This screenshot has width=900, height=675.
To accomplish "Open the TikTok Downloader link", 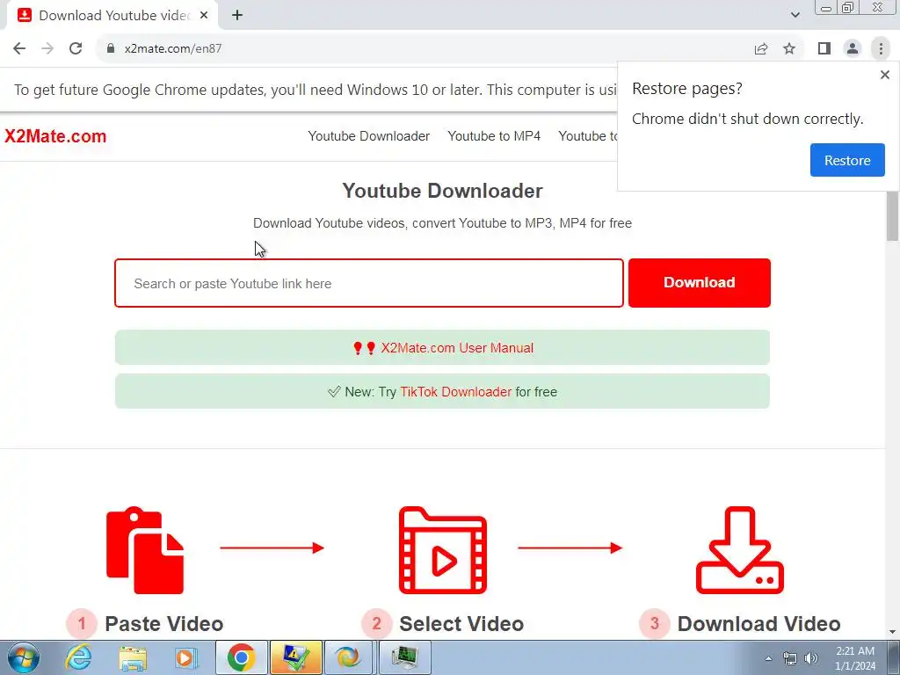I will (456, 392).
